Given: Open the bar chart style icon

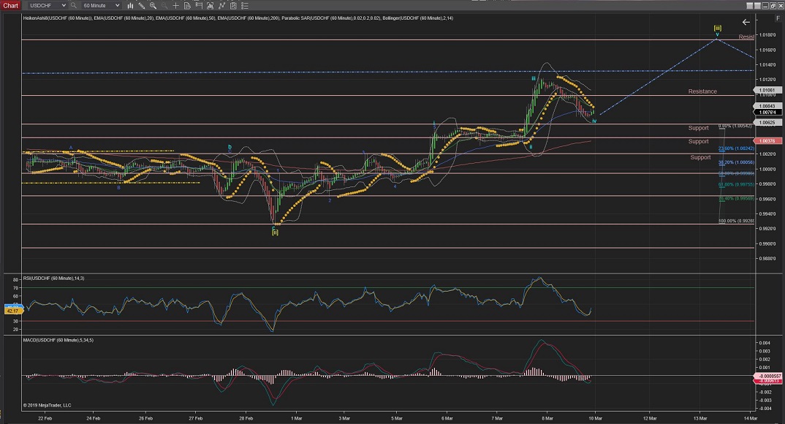Looking at the screenshot, I should coord(130,6).
